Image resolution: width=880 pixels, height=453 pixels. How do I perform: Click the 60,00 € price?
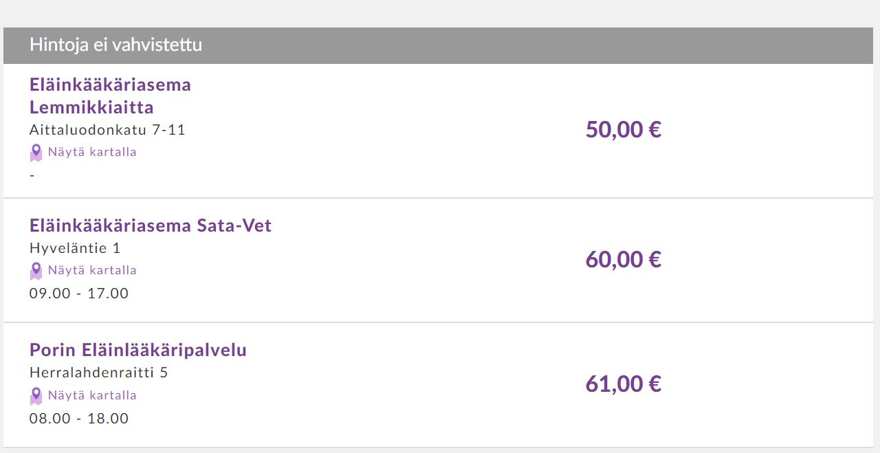(x=623, y=259)
